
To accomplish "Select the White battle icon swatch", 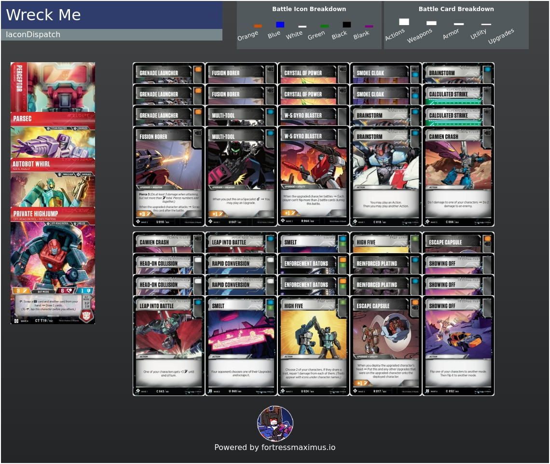I will [x=302, y=27].
